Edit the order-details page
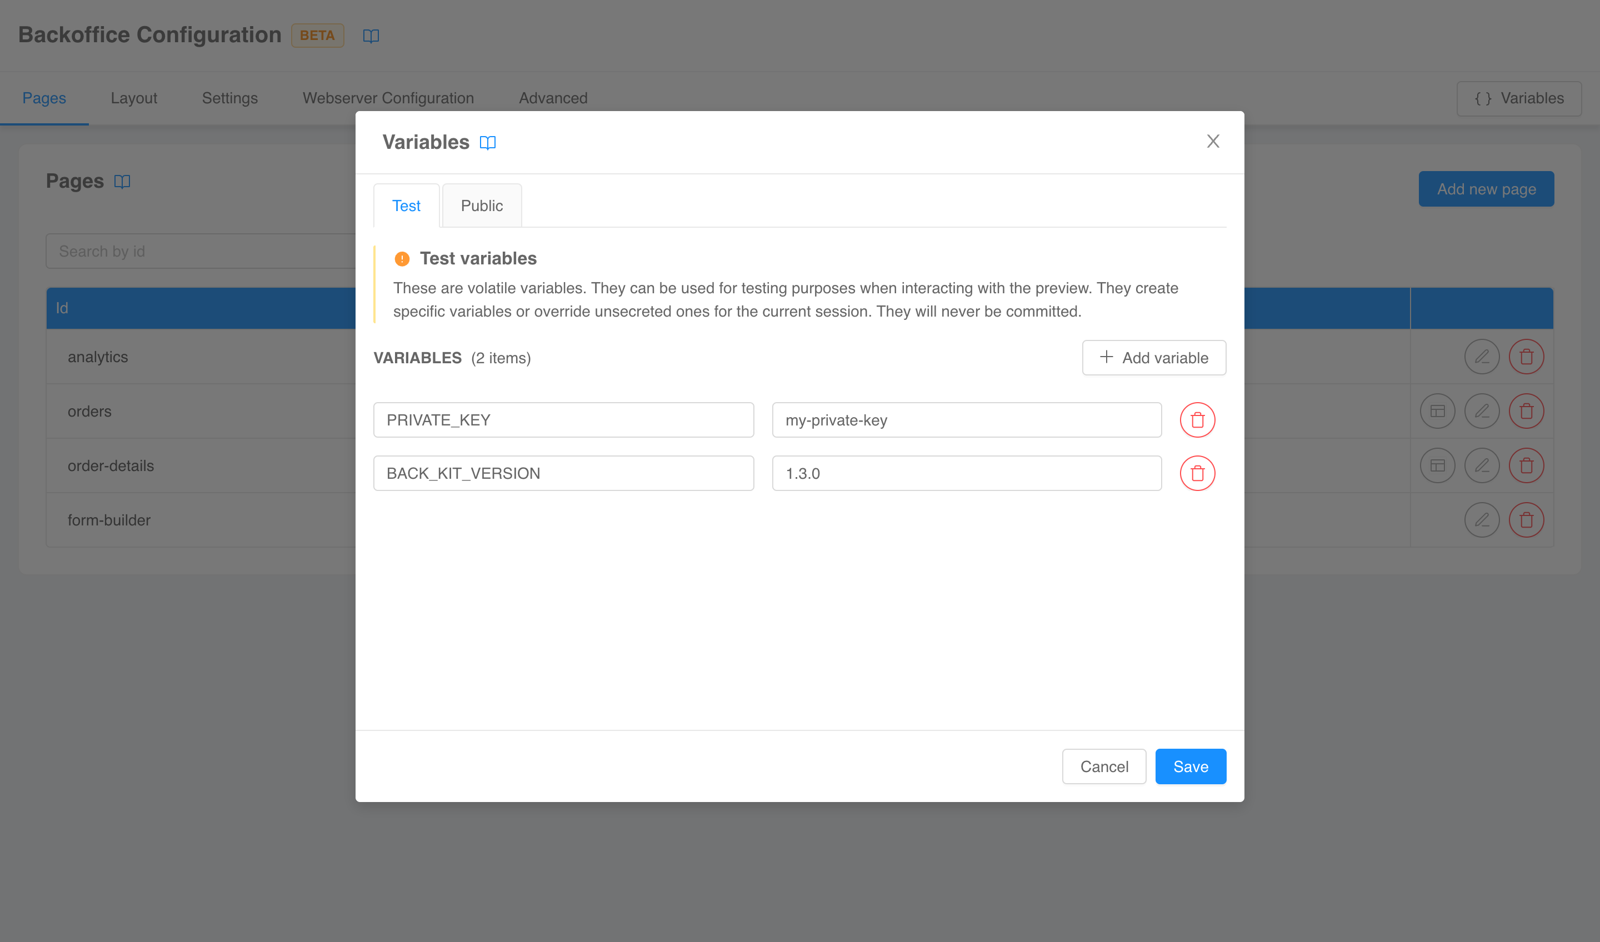The width and height of the screenshot is (1600, 942). [x=1482, y=465]
